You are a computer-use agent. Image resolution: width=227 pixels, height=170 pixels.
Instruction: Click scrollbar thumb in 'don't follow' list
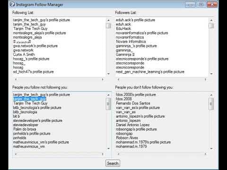click(x=211, y=104)
